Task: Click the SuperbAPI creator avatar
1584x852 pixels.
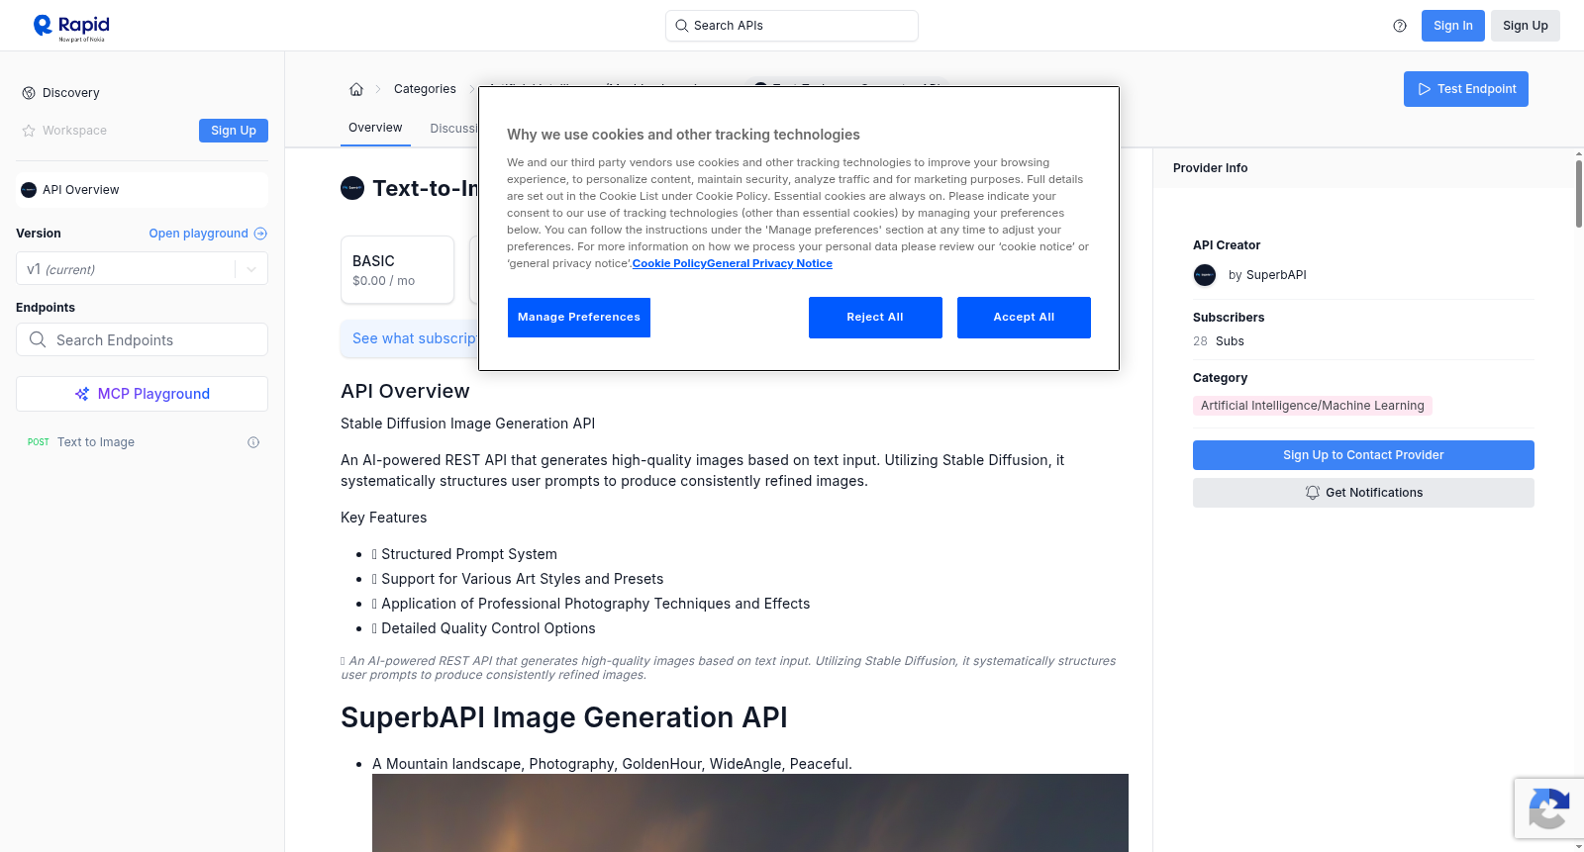Action: 1205,275
